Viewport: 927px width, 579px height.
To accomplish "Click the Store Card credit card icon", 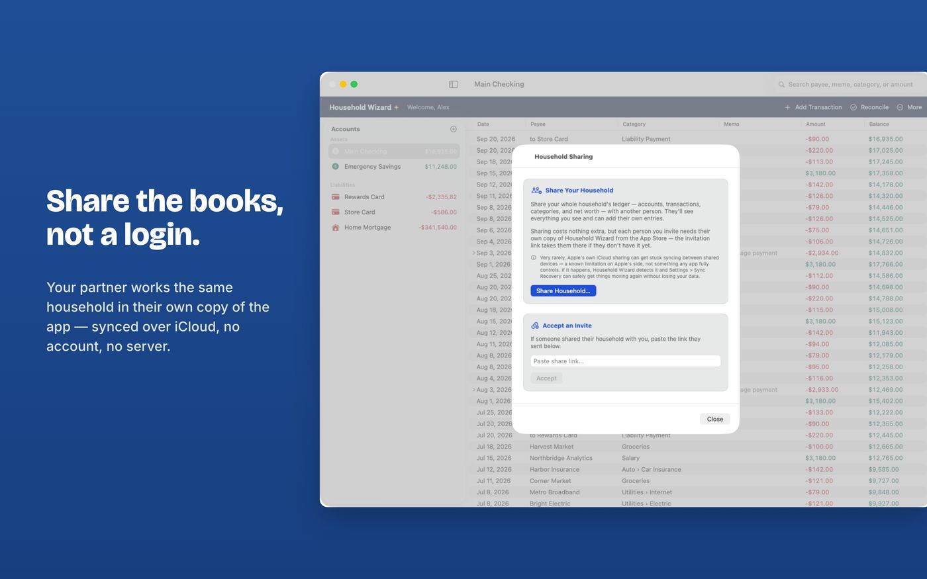I will coord(336,212).
